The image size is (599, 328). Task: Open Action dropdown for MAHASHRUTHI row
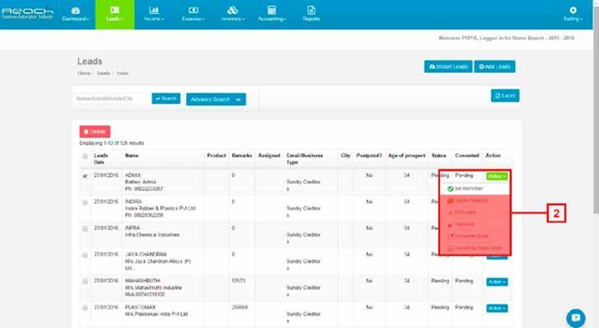497,282
